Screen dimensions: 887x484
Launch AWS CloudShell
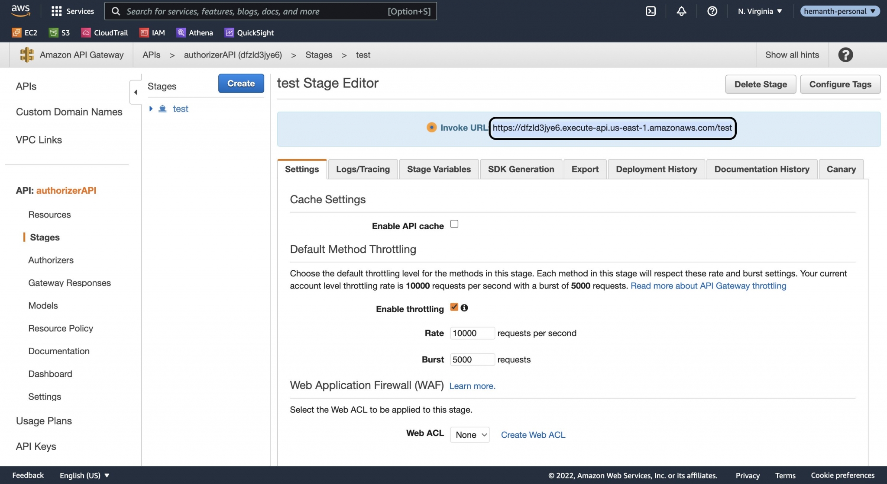[x=651, y=11]
